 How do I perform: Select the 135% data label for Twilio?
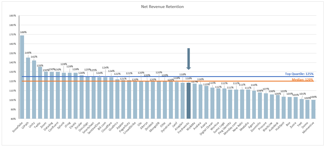(x=40, y=66)
